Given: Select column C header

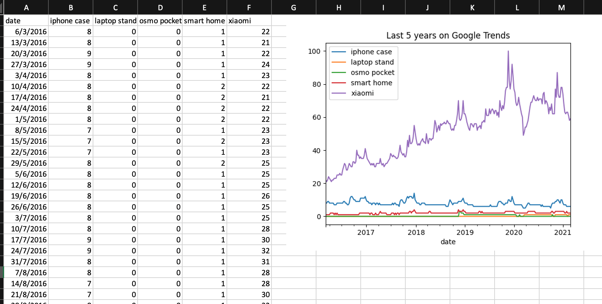Looking at the screenshot, I should point(115,7).
